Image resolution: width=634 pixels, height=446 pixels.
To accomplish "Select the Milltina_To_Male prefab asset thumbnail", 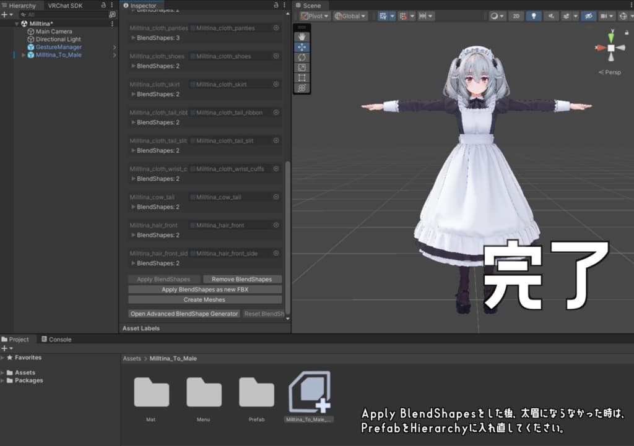I will tap(310, 392).
